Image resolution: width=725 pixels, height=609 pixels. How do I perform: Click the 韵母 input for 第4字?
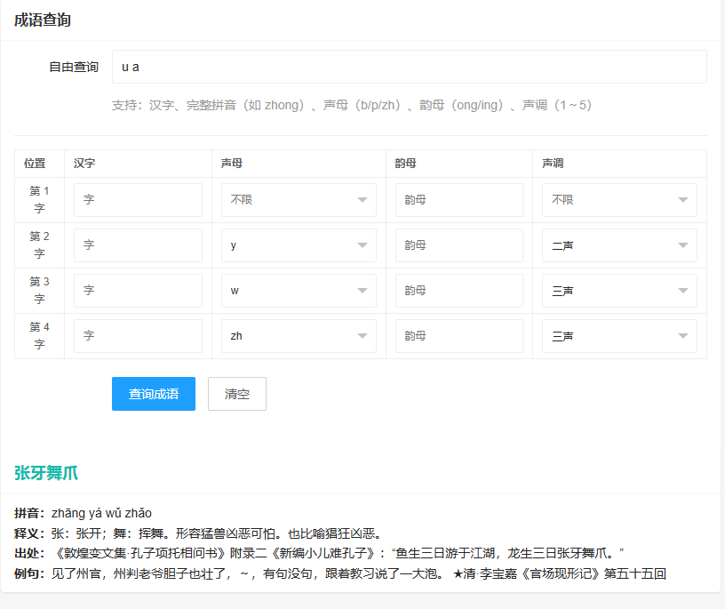click(x=458, y=335)
